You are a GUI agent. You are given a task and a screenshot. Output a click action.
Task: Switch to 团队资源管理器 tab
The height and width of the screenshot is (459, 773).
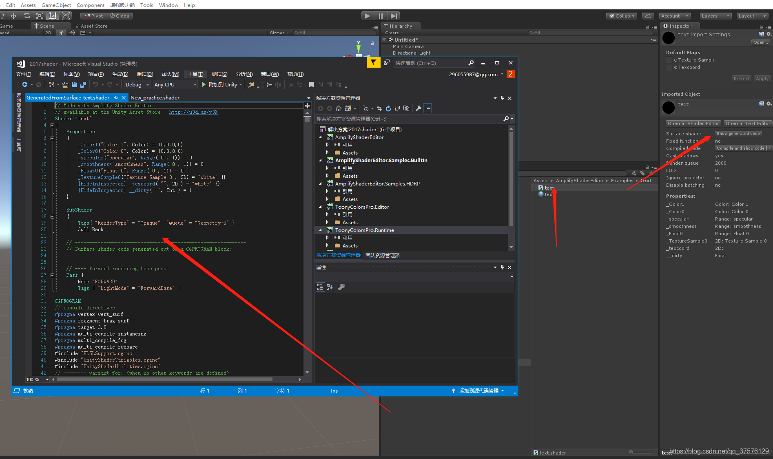[x=383, y=255]
